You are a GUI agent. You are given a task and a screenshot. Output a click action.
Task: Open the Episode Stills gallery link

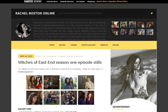pyautogui.click(x=71, y=111)
